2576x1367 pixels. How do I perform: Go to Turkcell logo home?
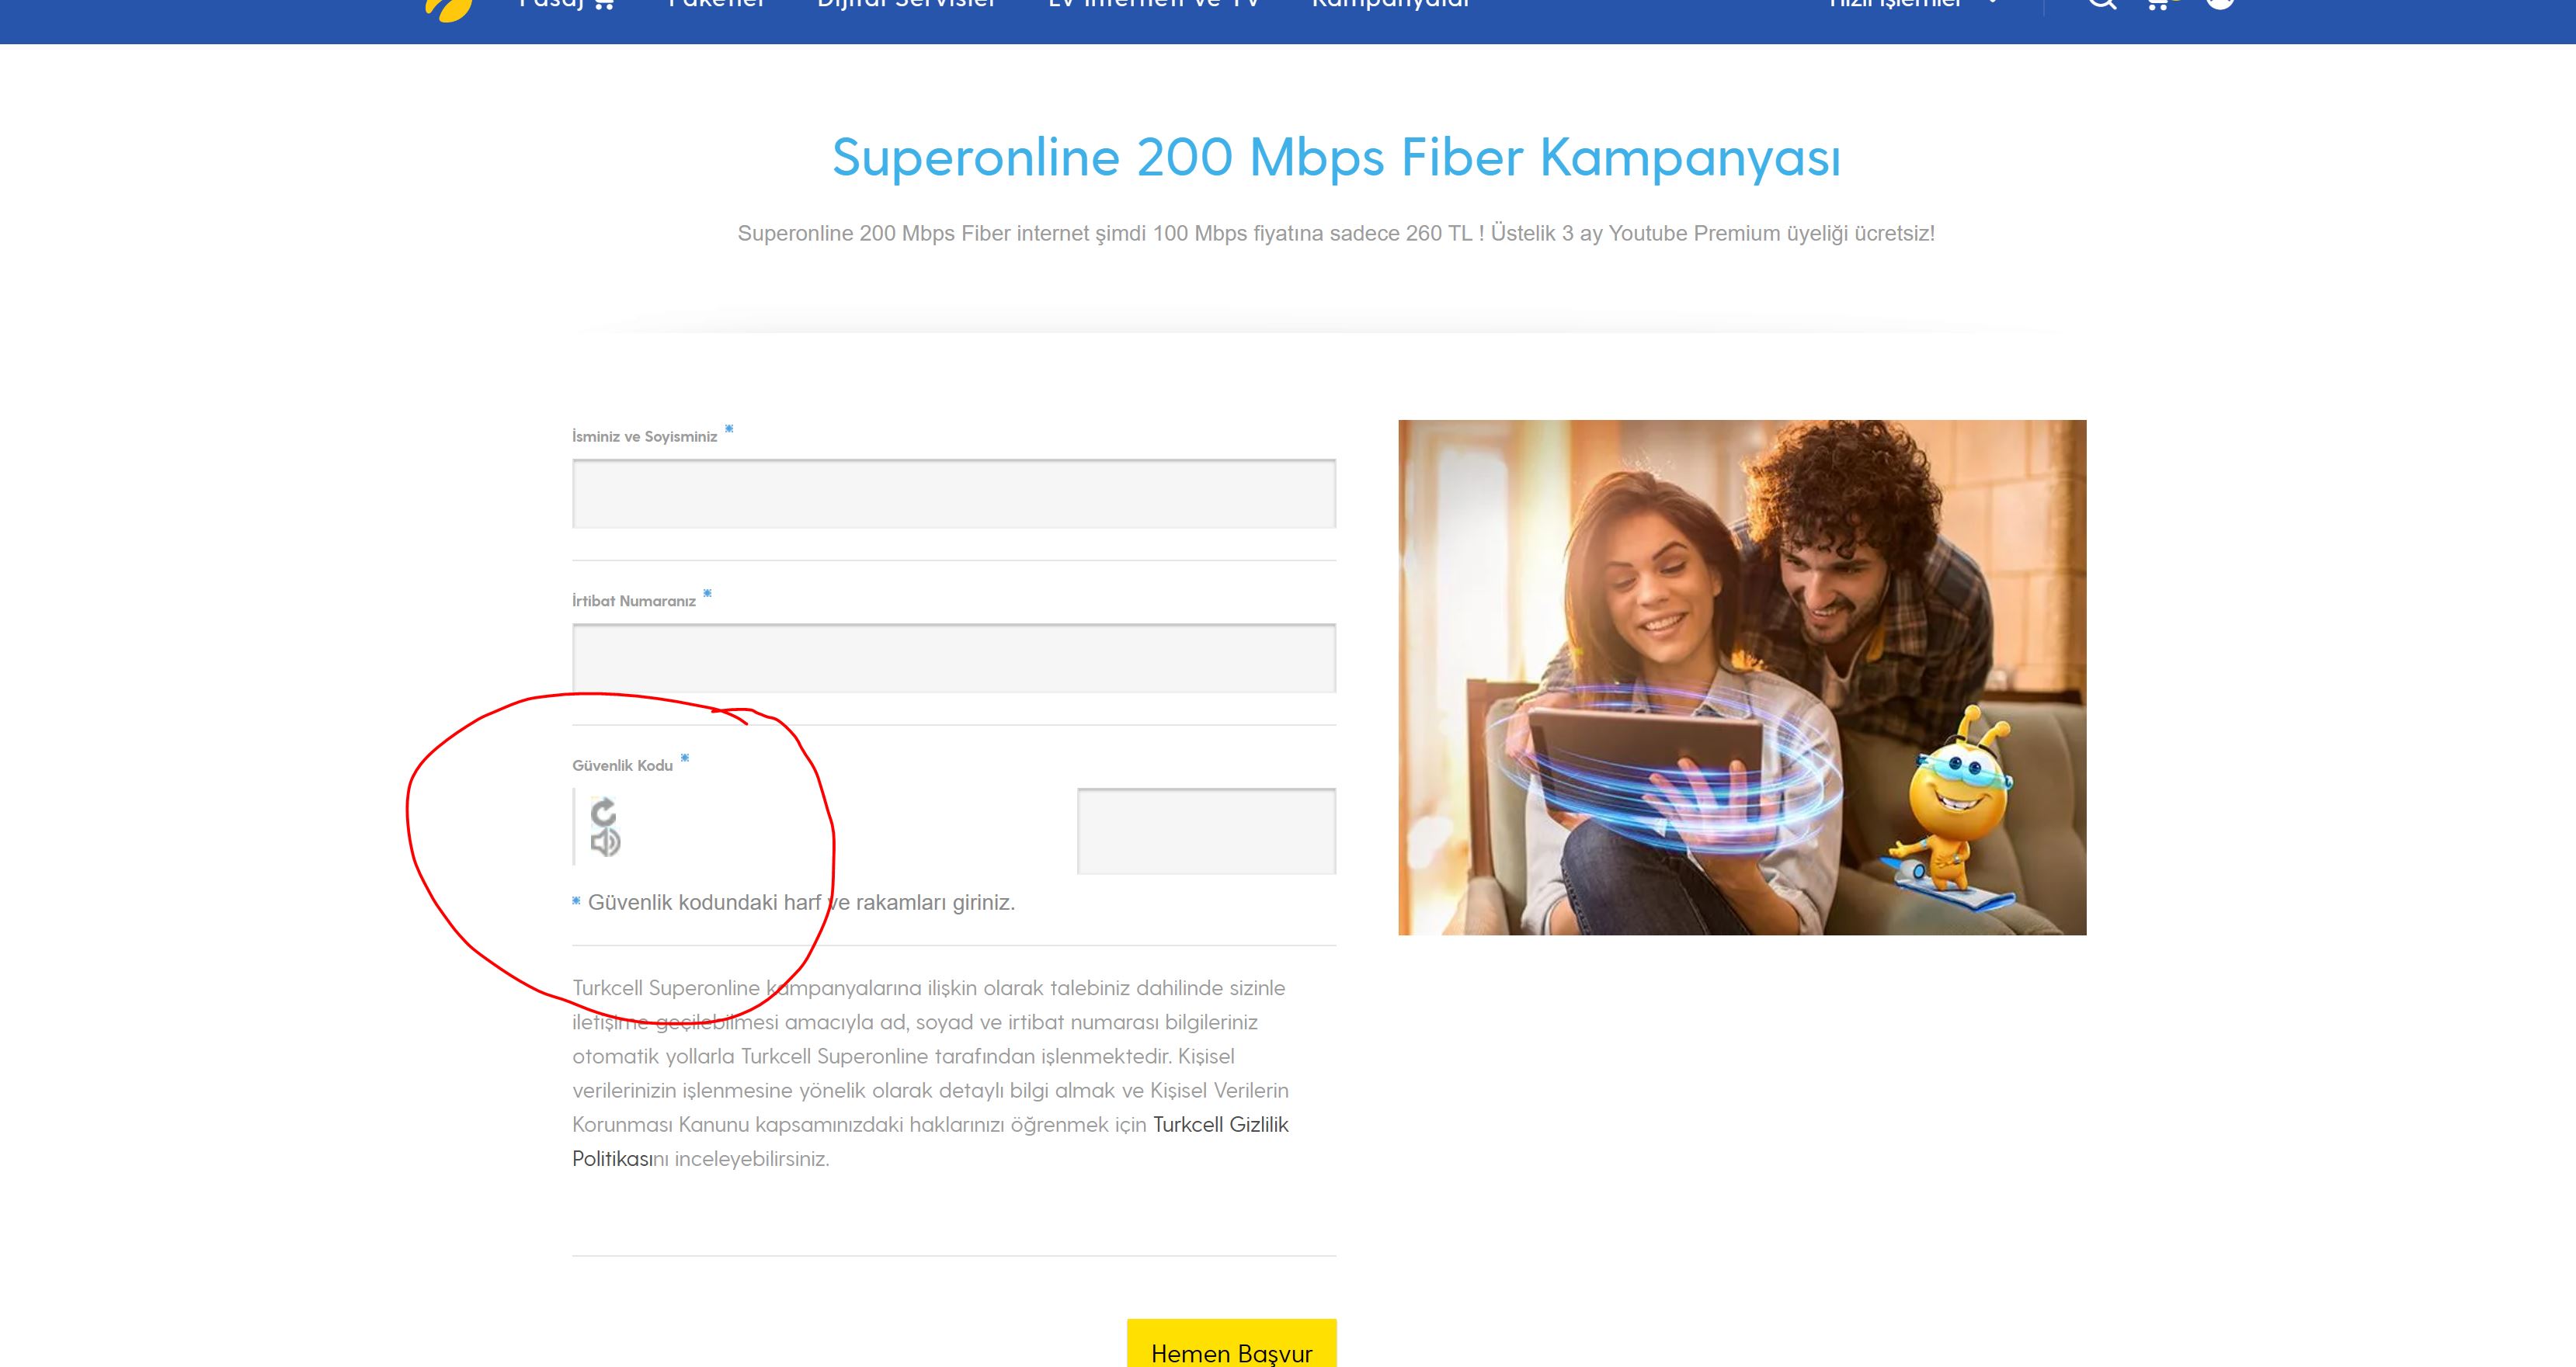[x=448, y=8]
